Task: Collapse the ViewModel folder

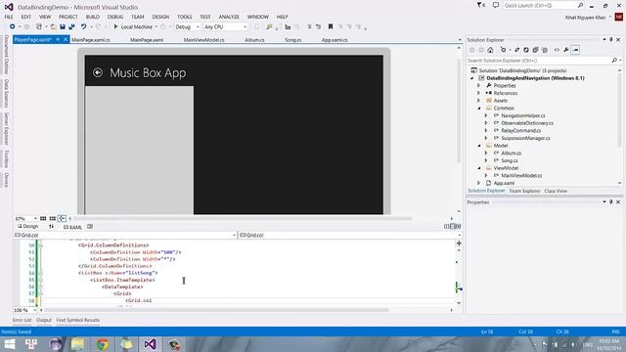Action: point(479,168)
